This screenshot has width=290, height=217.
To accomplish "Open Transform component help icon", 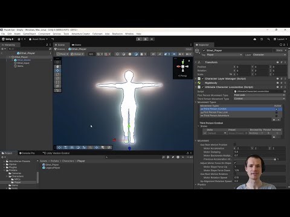I will coord(277,62).
